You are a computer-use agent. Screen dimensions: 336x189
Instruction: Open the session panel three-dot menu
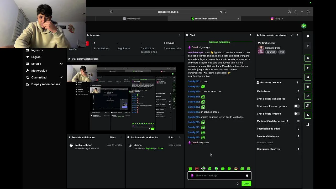180,35
